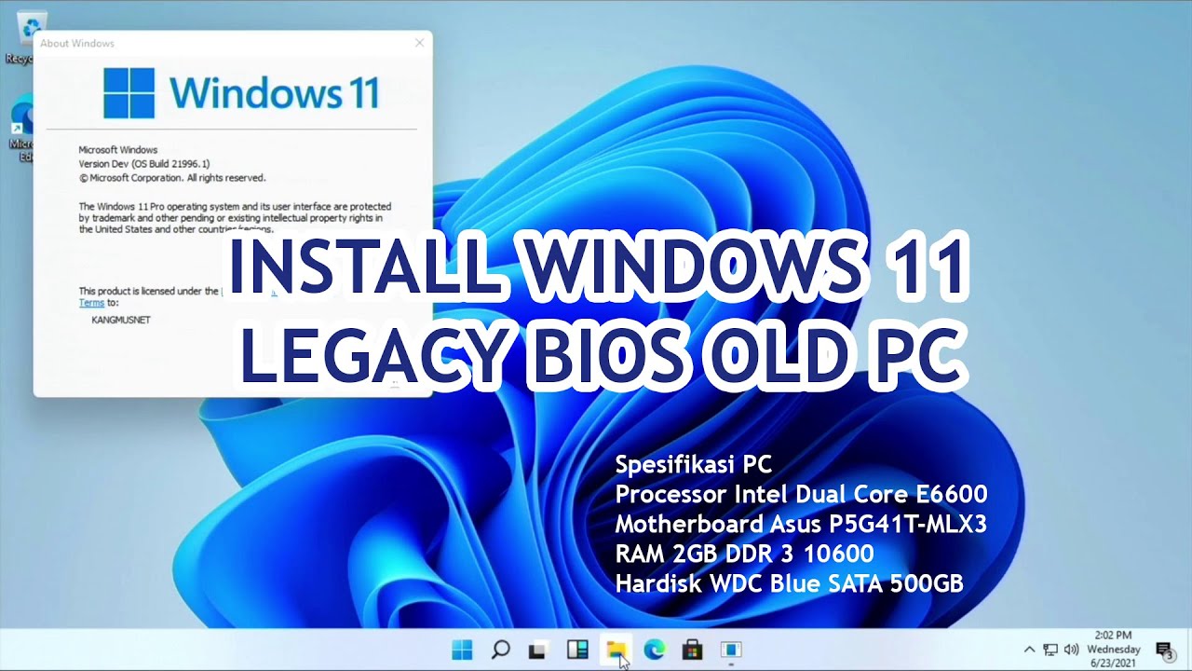The height and width of the screenshot is (671, 1192).
Task: Open the volume speaker tray icon
Action: pos(1071,650)
